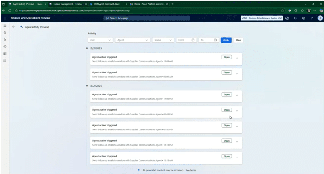Bookmark page using address bar star
324x174 pixels.
pos(282,10)
